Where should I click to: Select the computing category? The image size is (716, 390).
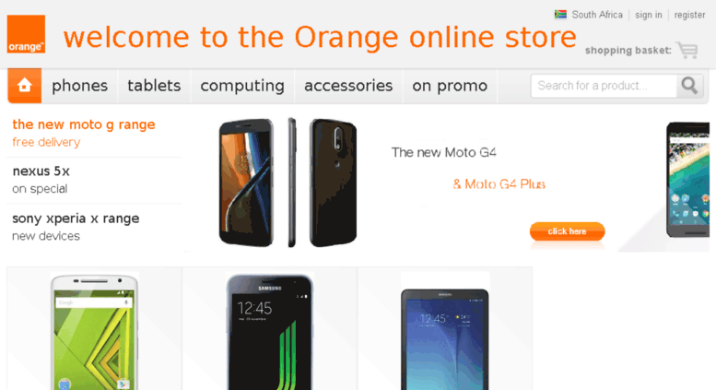(x=242, y=86)
